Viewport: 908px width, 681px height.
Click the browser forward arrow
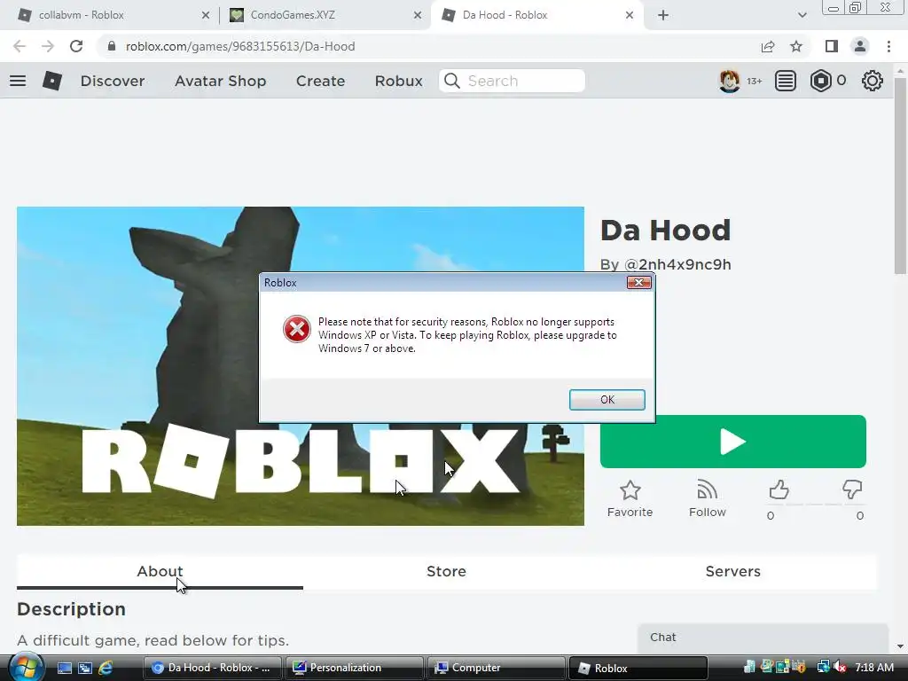pyautogui.click(x=48, y=46)
